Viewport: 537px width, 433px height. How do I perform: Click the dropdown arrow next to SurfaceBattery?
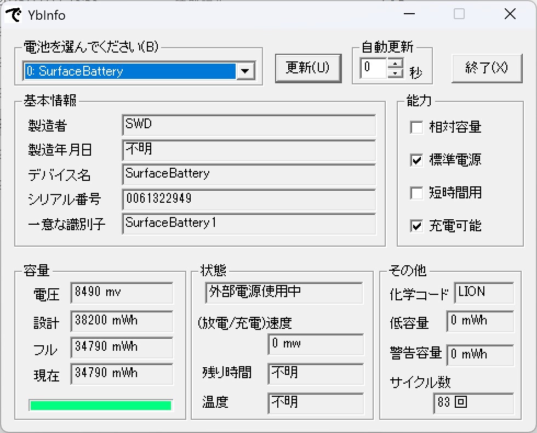click(x=245, y=70)
